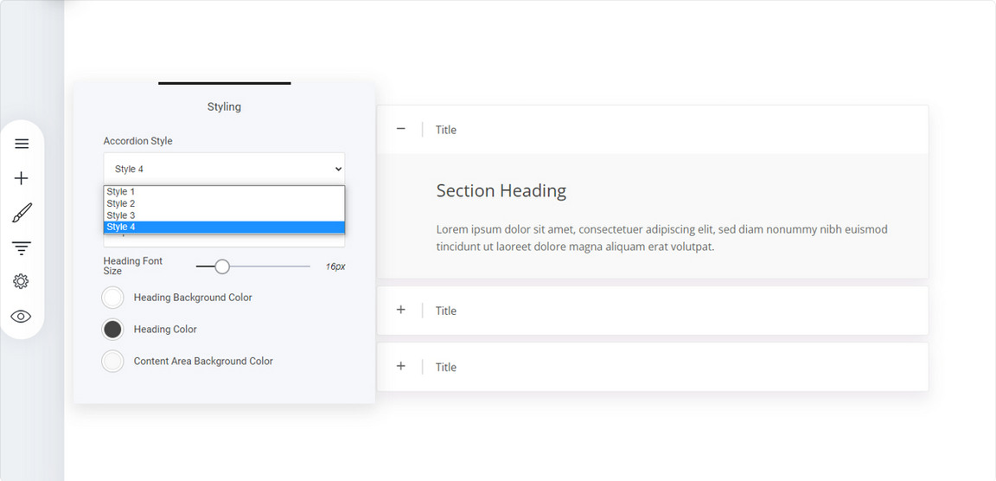Collapse the first accordion with minus icon
This screenshot has width=996, height=481.
401,129
